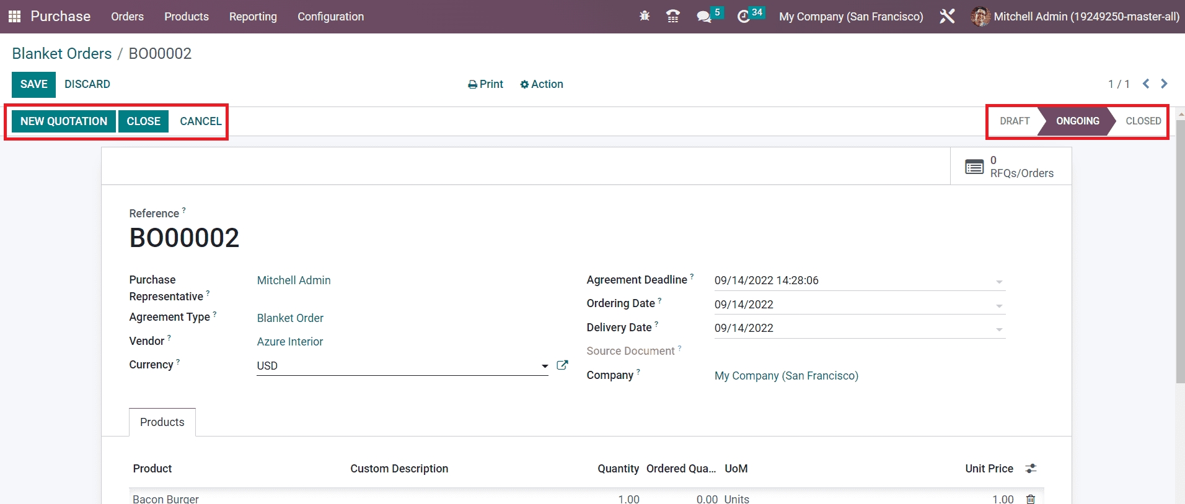Expand the Ordering Date dropdown
Screen dimensions: 1185x504
pyautogui.click(x=998, y=305)
